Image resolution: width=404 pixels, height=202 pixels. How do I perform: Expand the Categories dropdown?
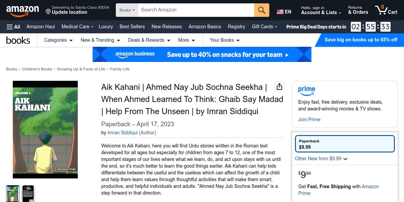click(58, 40)
